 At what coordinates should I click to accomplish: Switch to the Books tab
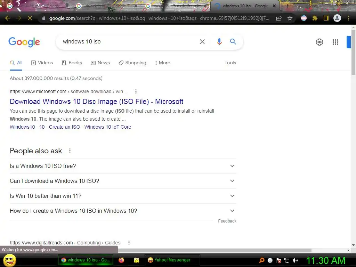(72, 63)
